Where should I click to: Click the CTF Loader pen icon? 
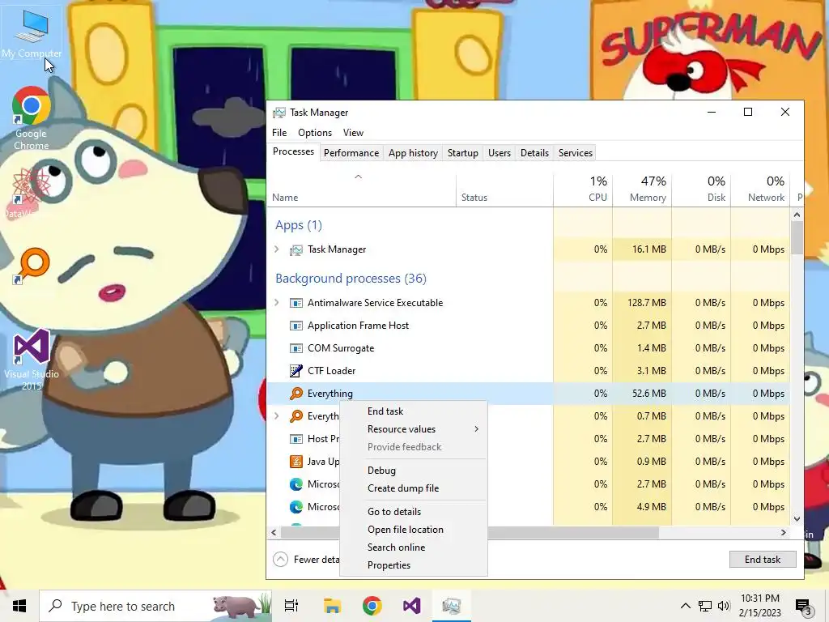pos(296,371)
